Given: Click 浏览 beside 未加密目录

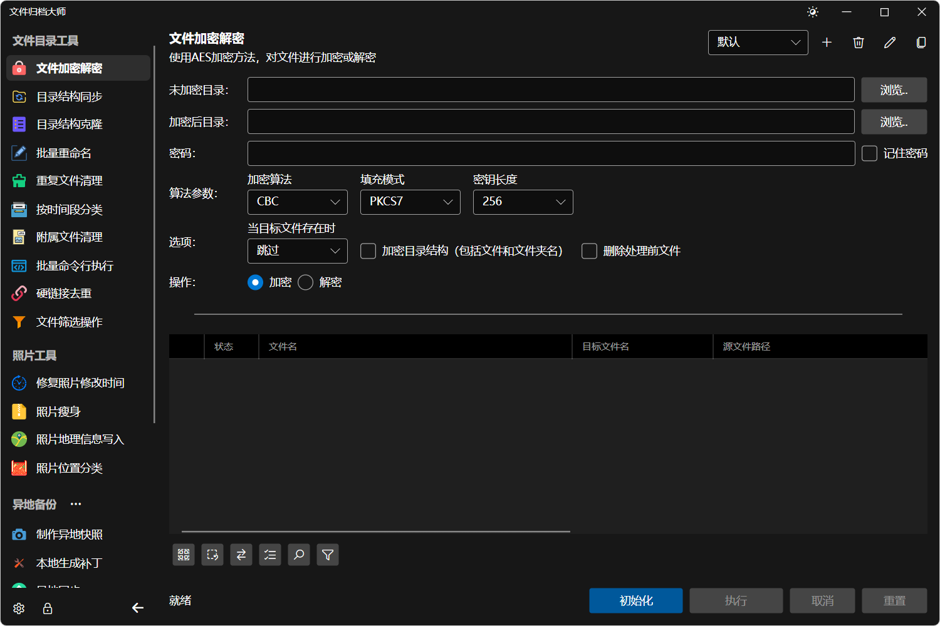Looking at the screenshot, I should coord(894,90).
